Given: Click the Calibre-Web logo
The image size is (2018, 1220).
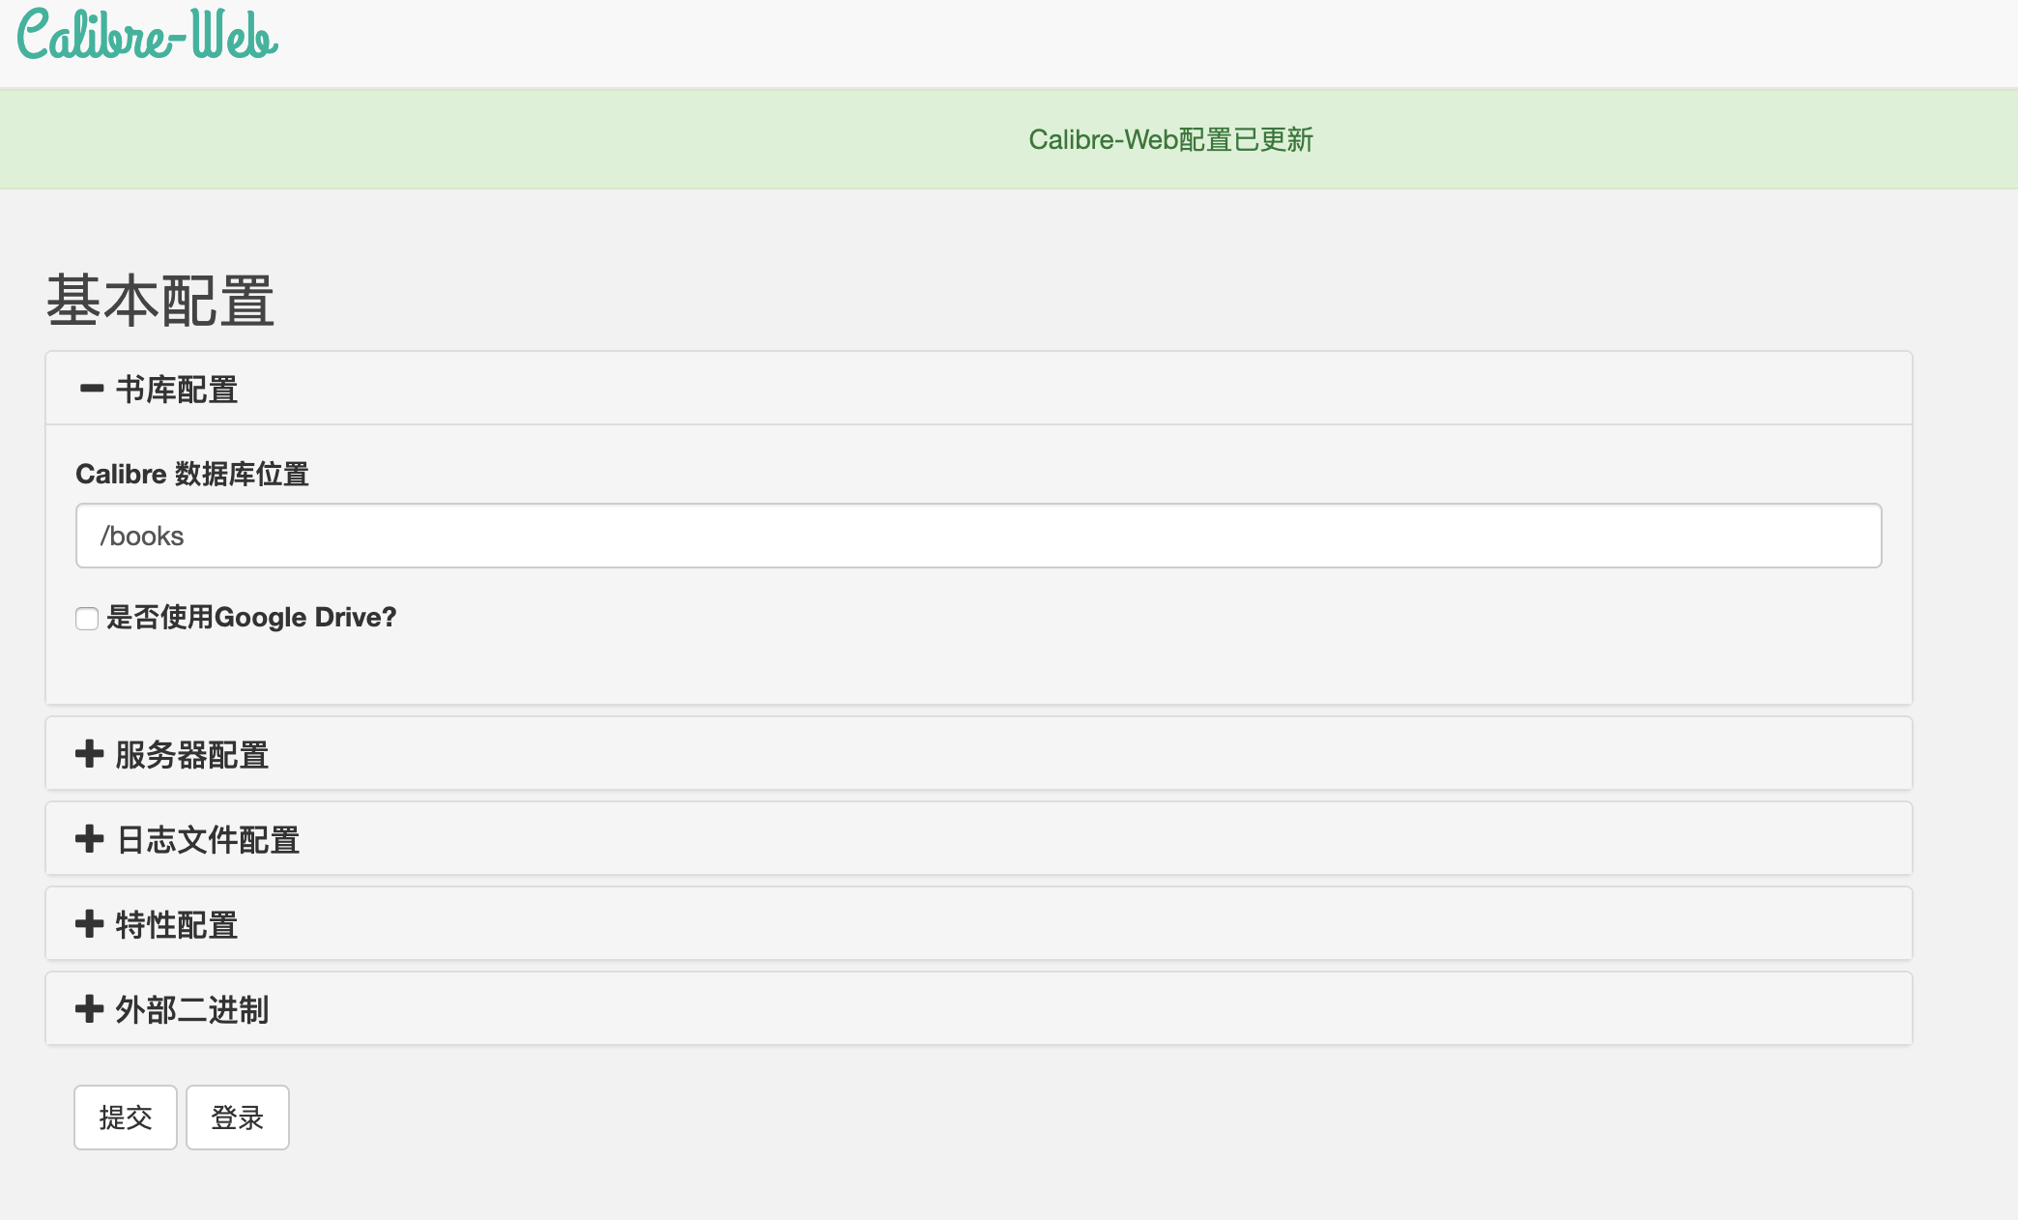Looking at the screenshot, I should [147, 37].
